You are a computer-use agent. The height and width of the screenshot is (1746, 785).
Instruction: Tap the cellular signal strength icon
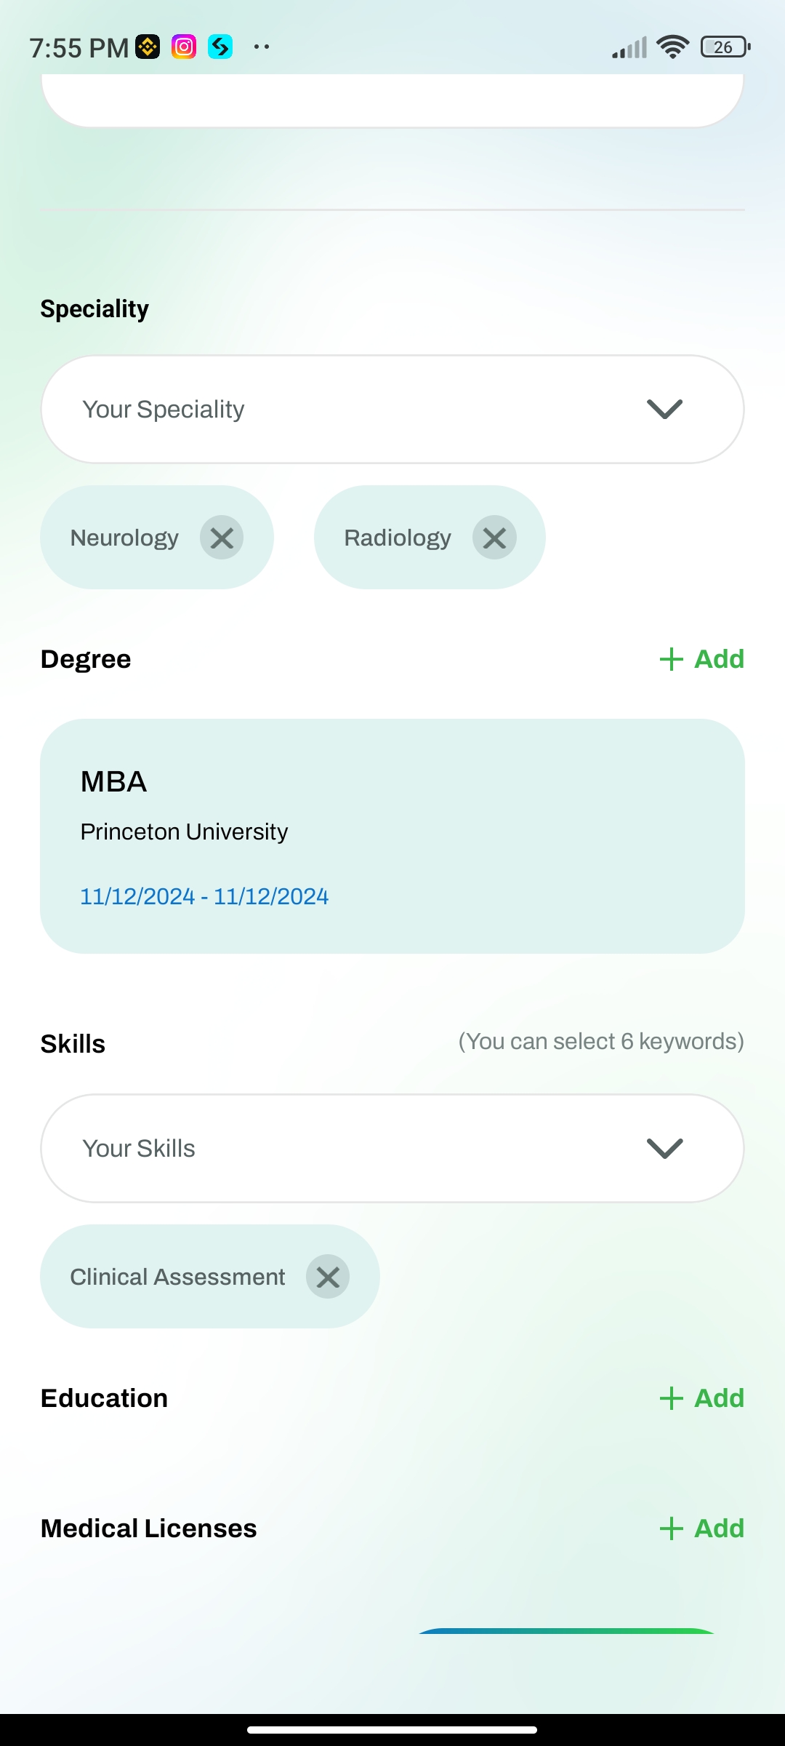(629, 49)
